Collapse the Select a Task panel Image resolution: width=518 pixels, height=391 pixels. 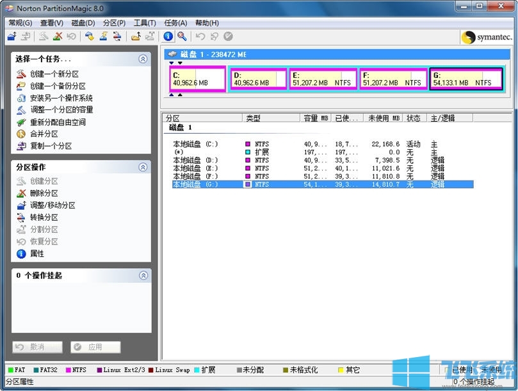pos(142,59)
